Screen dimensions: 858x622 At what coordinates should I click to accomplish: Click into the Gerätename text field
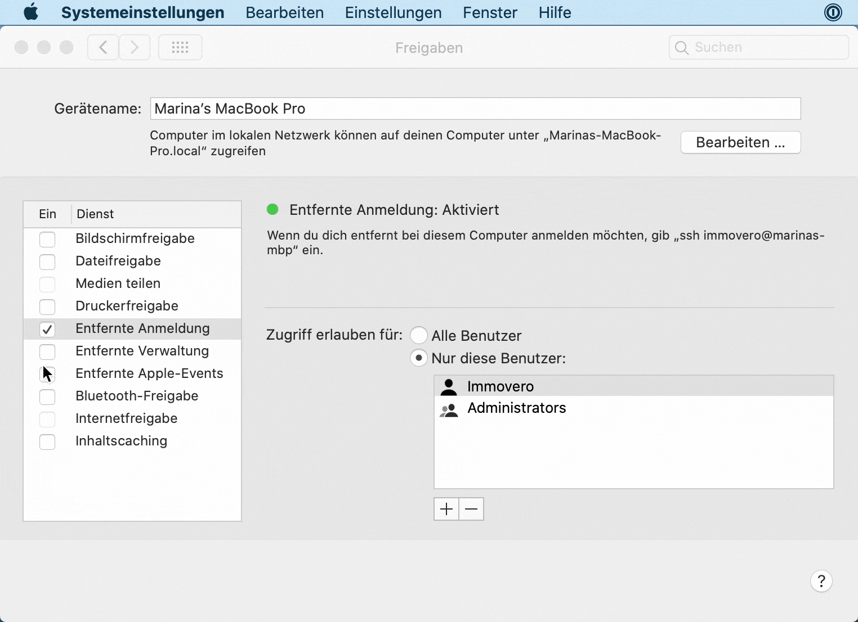coord(475,109)
